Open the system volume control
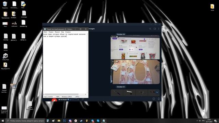This screenshot has width=219, height=123. [x=200, y=121]
